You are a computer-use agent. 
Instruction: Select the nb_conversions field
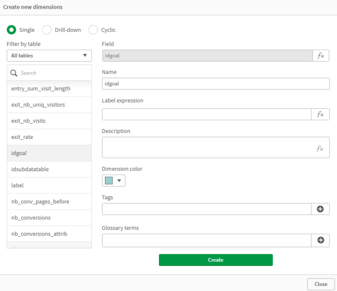(x=49, y=217)
